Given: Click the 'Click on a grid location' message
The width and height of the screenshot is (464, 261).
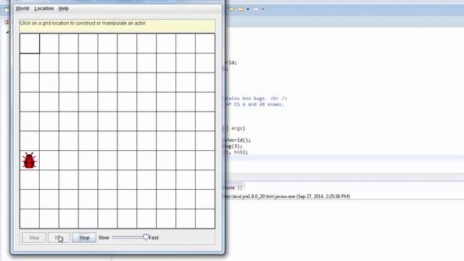Looking at the screenshot, I should click(83, 22).
